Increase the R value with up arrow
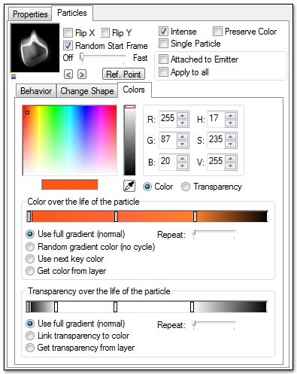This screenshot has width=297, height=374. pyautogui.click(x=182, y=116)
